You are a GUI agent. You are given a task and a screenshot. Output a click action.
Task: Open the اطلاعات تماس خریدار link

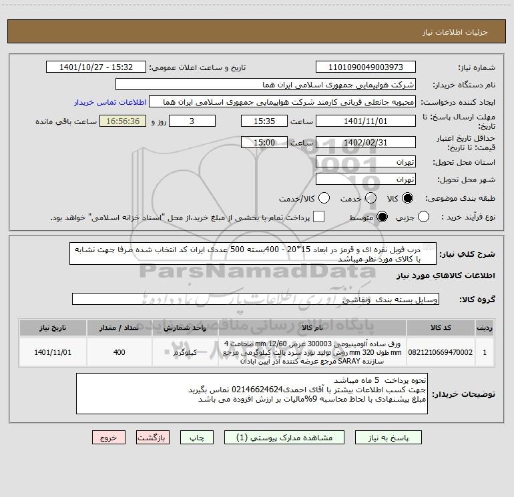[110, 102]
